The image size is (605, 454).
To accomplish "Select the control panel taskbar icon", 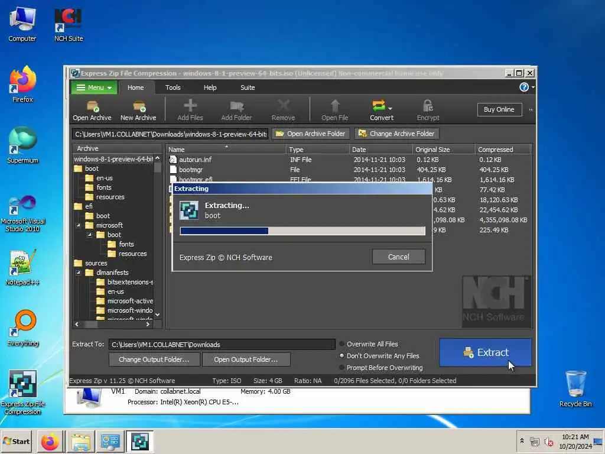I will coord(110,442).
